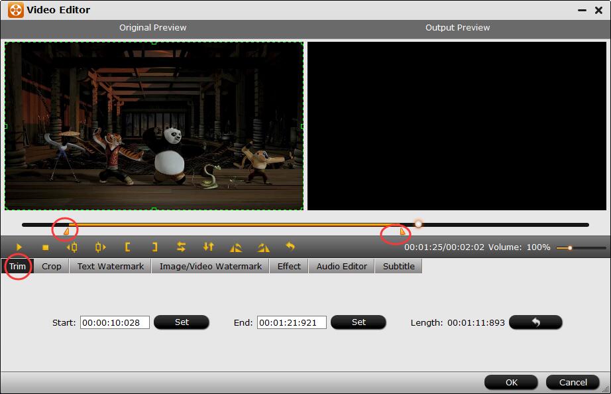Image resolution: width=611 pixels, height=394 pixels.
Task: Click the right bracket trim-end icon
Action: [154, 247]
